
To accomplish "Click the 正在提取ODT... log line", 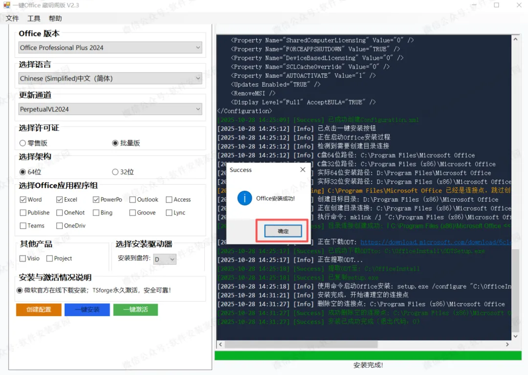I will (x=290, y=259).
